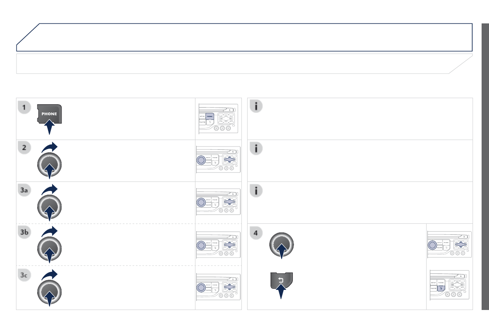Open the radio panel thumbnail for step 2

tap(218, 161)
